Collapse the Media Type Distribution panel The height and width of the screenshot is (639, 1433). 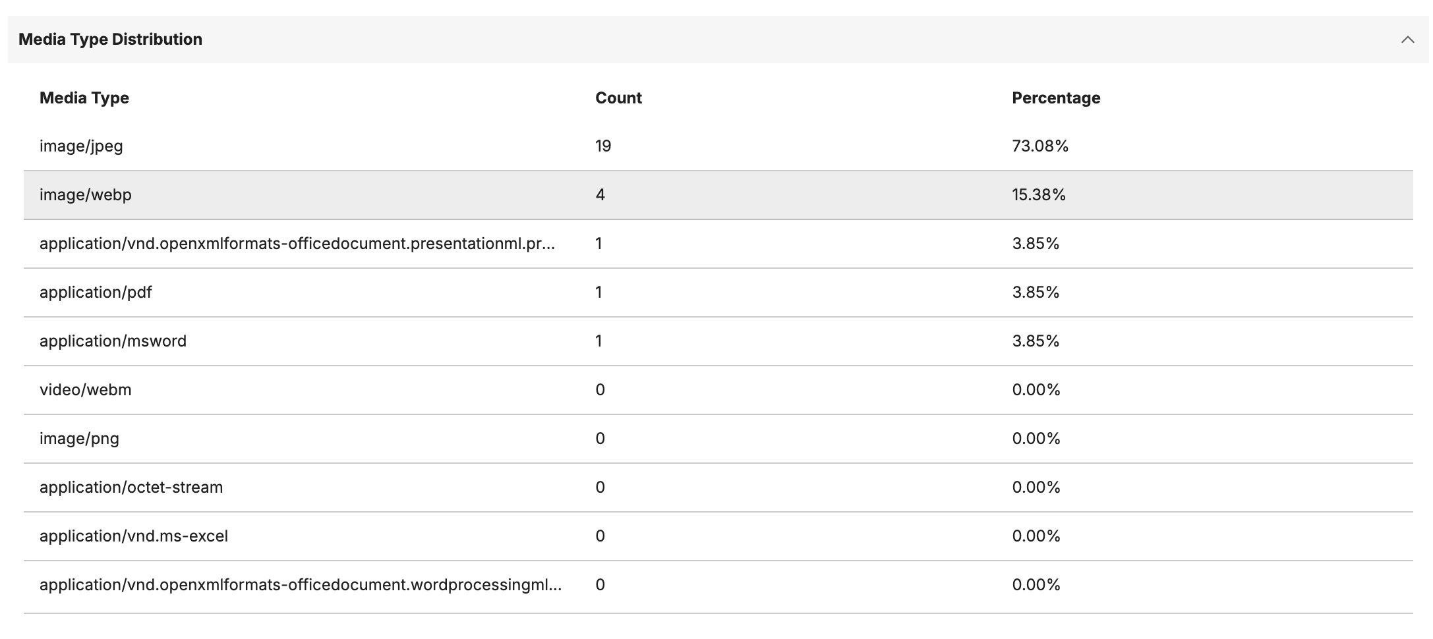tap(1407, 40)
